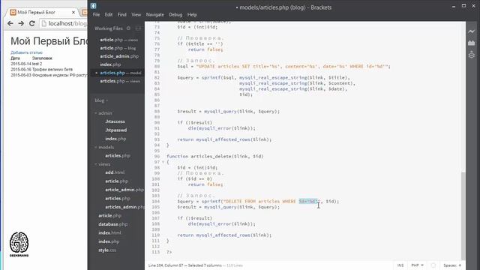The width and height of the screenshot is (480, 270).
Task: Open articles.php in views folder tree
Action: tap(118, 198)
